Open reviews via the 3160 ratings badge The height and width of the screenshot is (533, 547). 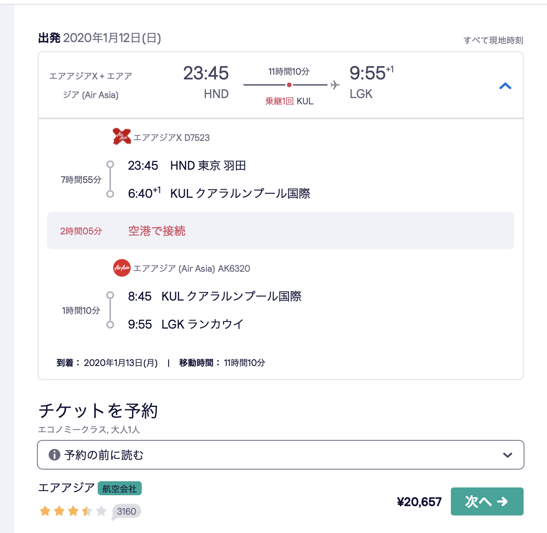[x=126, y=511]
